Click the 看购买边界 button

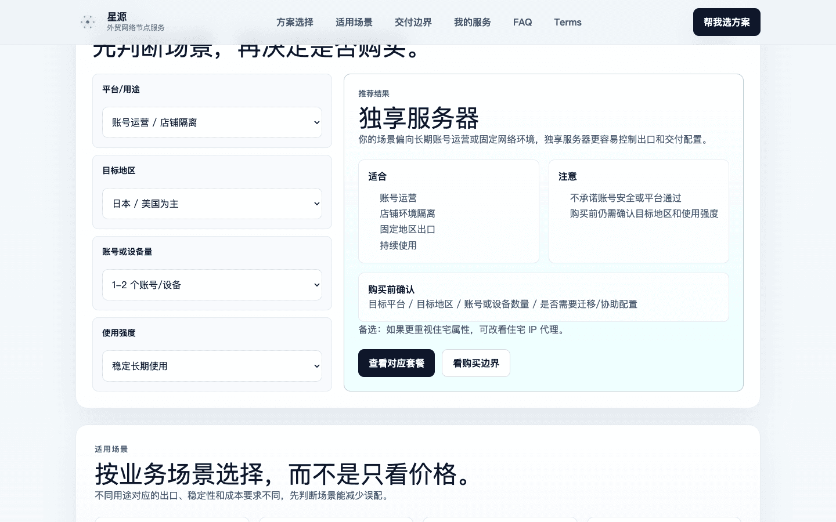point(476,363)
